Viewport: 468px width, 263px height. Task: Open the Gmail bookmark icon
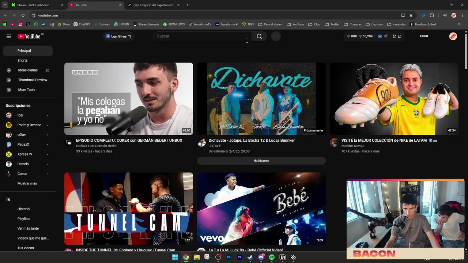click(52, 24)
